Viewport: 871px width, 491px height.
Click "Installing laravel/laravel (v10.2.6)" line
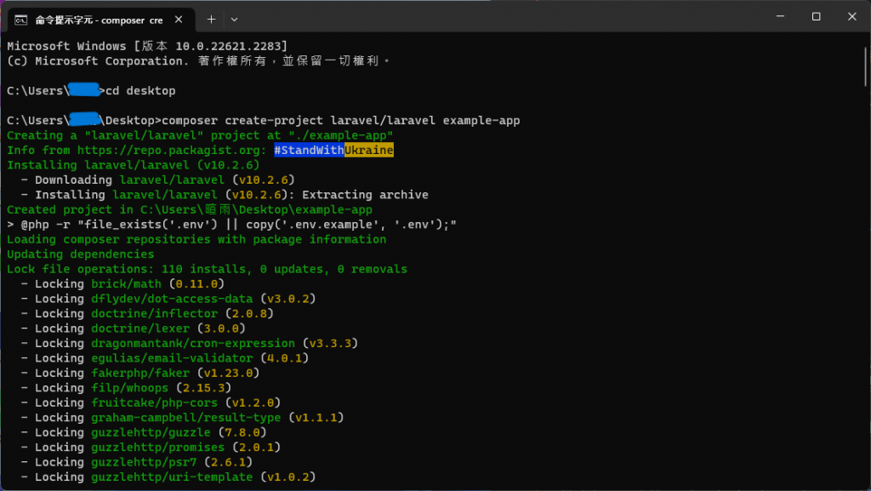134,165
